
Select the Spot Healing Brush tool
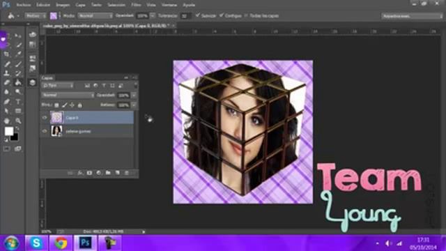pos(7,63)
